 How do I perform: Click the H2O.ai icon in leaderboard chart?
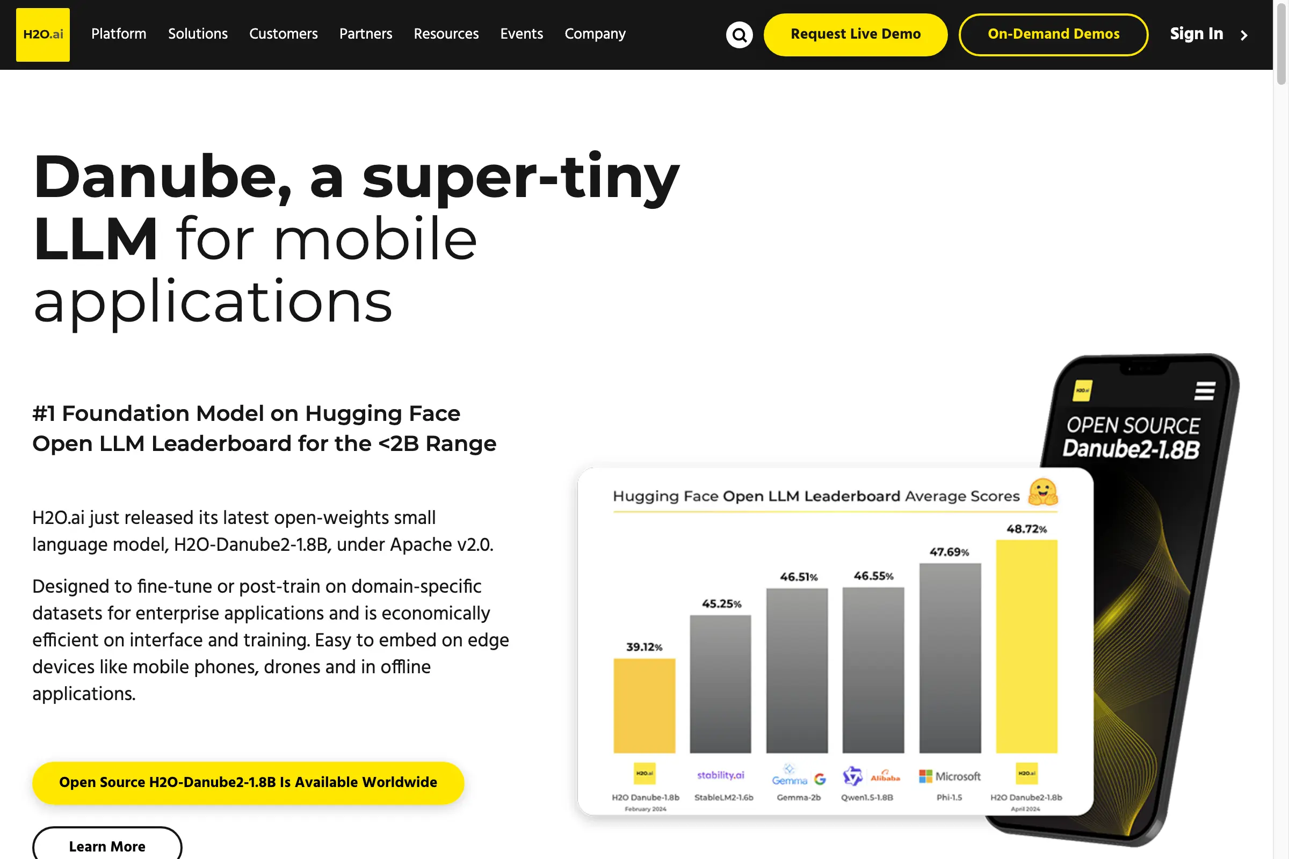(643, 774)
